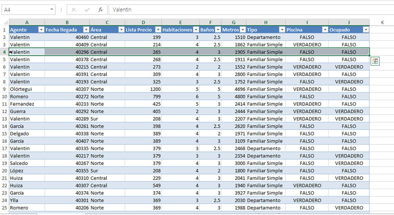Select row header 13

(4, 118)
